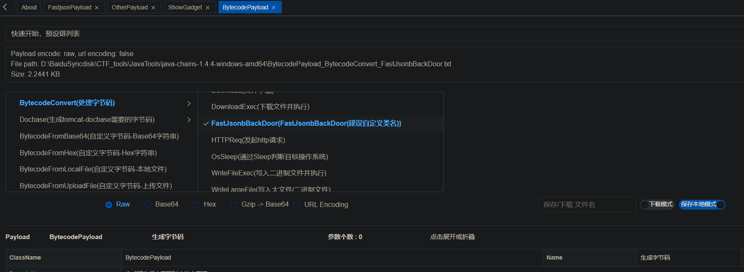The image size is (744, 272).
Task: Enable the URL Encoding checkbox
Action: [297, 205]
